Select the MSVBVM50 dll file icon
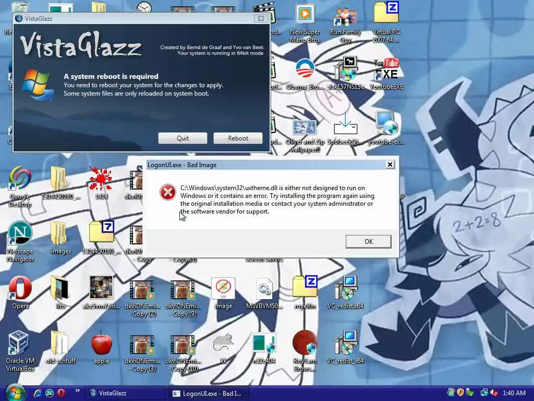Image resolution: width=534 pixels, height=401 pixels. [x=264, y=293]
